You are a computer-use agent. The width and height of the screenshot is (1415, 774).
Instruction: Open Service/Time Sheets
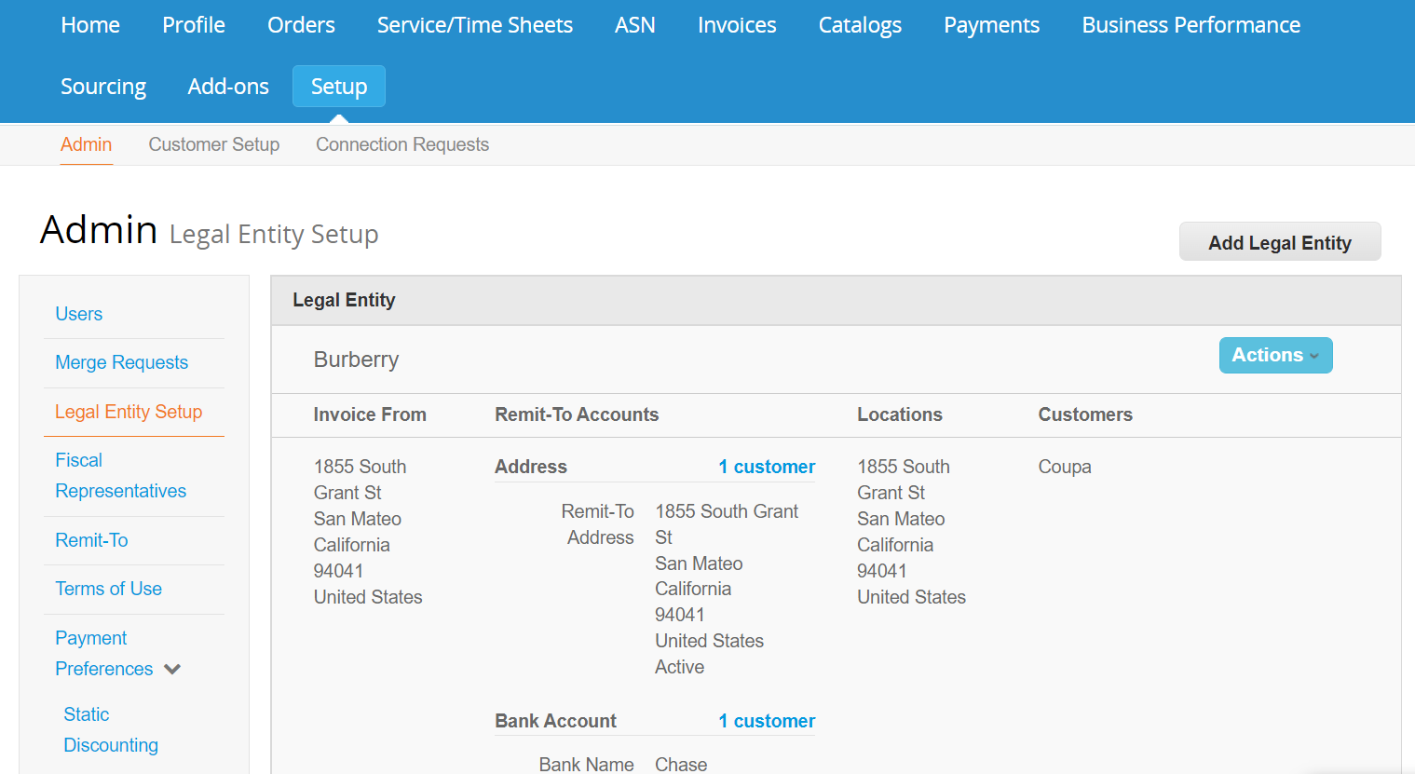[x=475, y=25]
